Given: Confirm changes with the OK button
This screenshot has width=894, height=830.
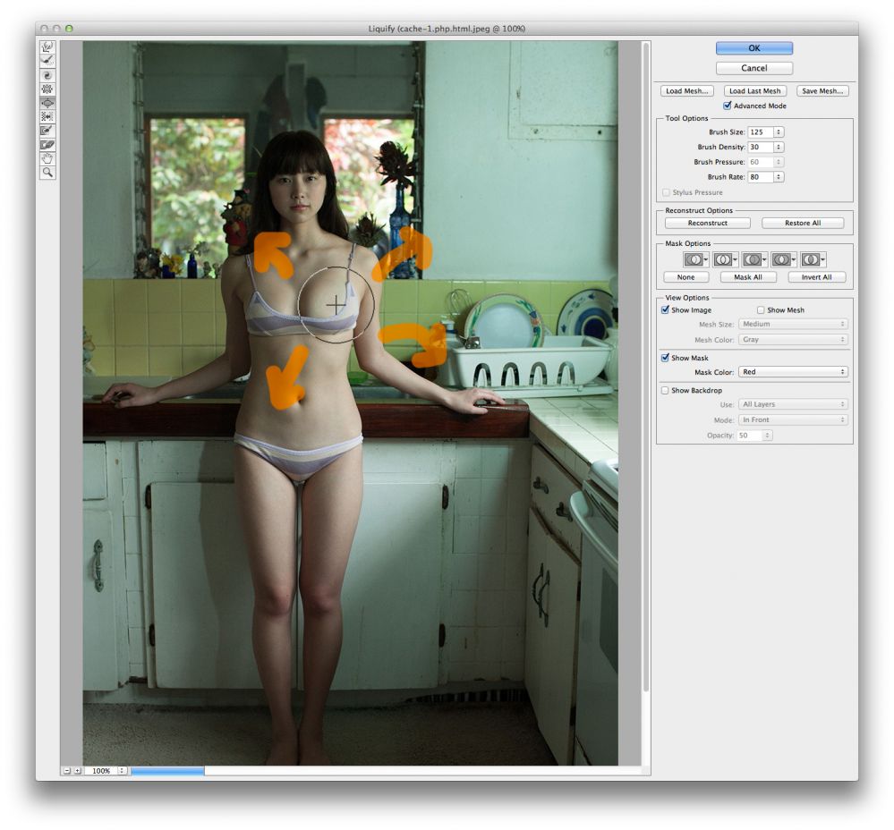Looking at the screenshot, I should click(x=754, y=48).
